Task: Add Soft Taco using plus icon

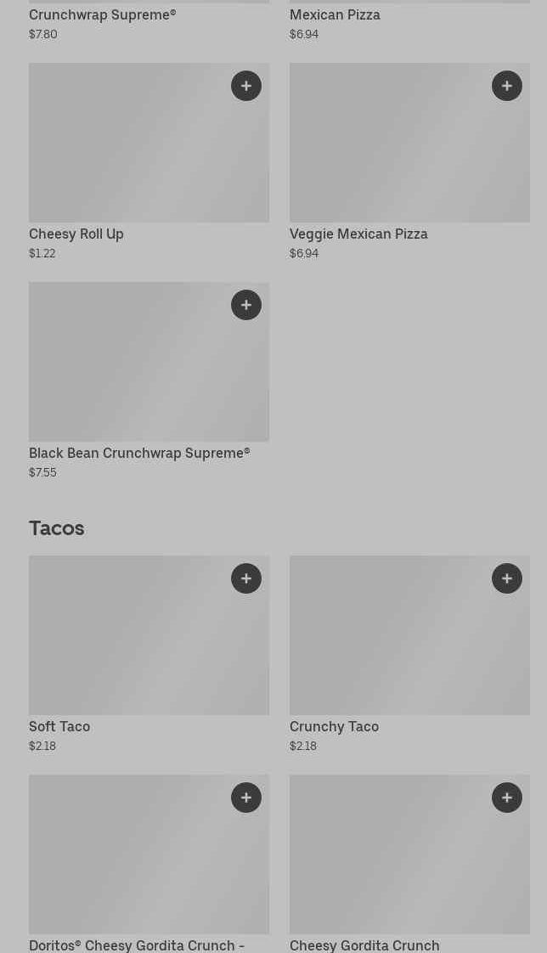Action: click(246, 578)
